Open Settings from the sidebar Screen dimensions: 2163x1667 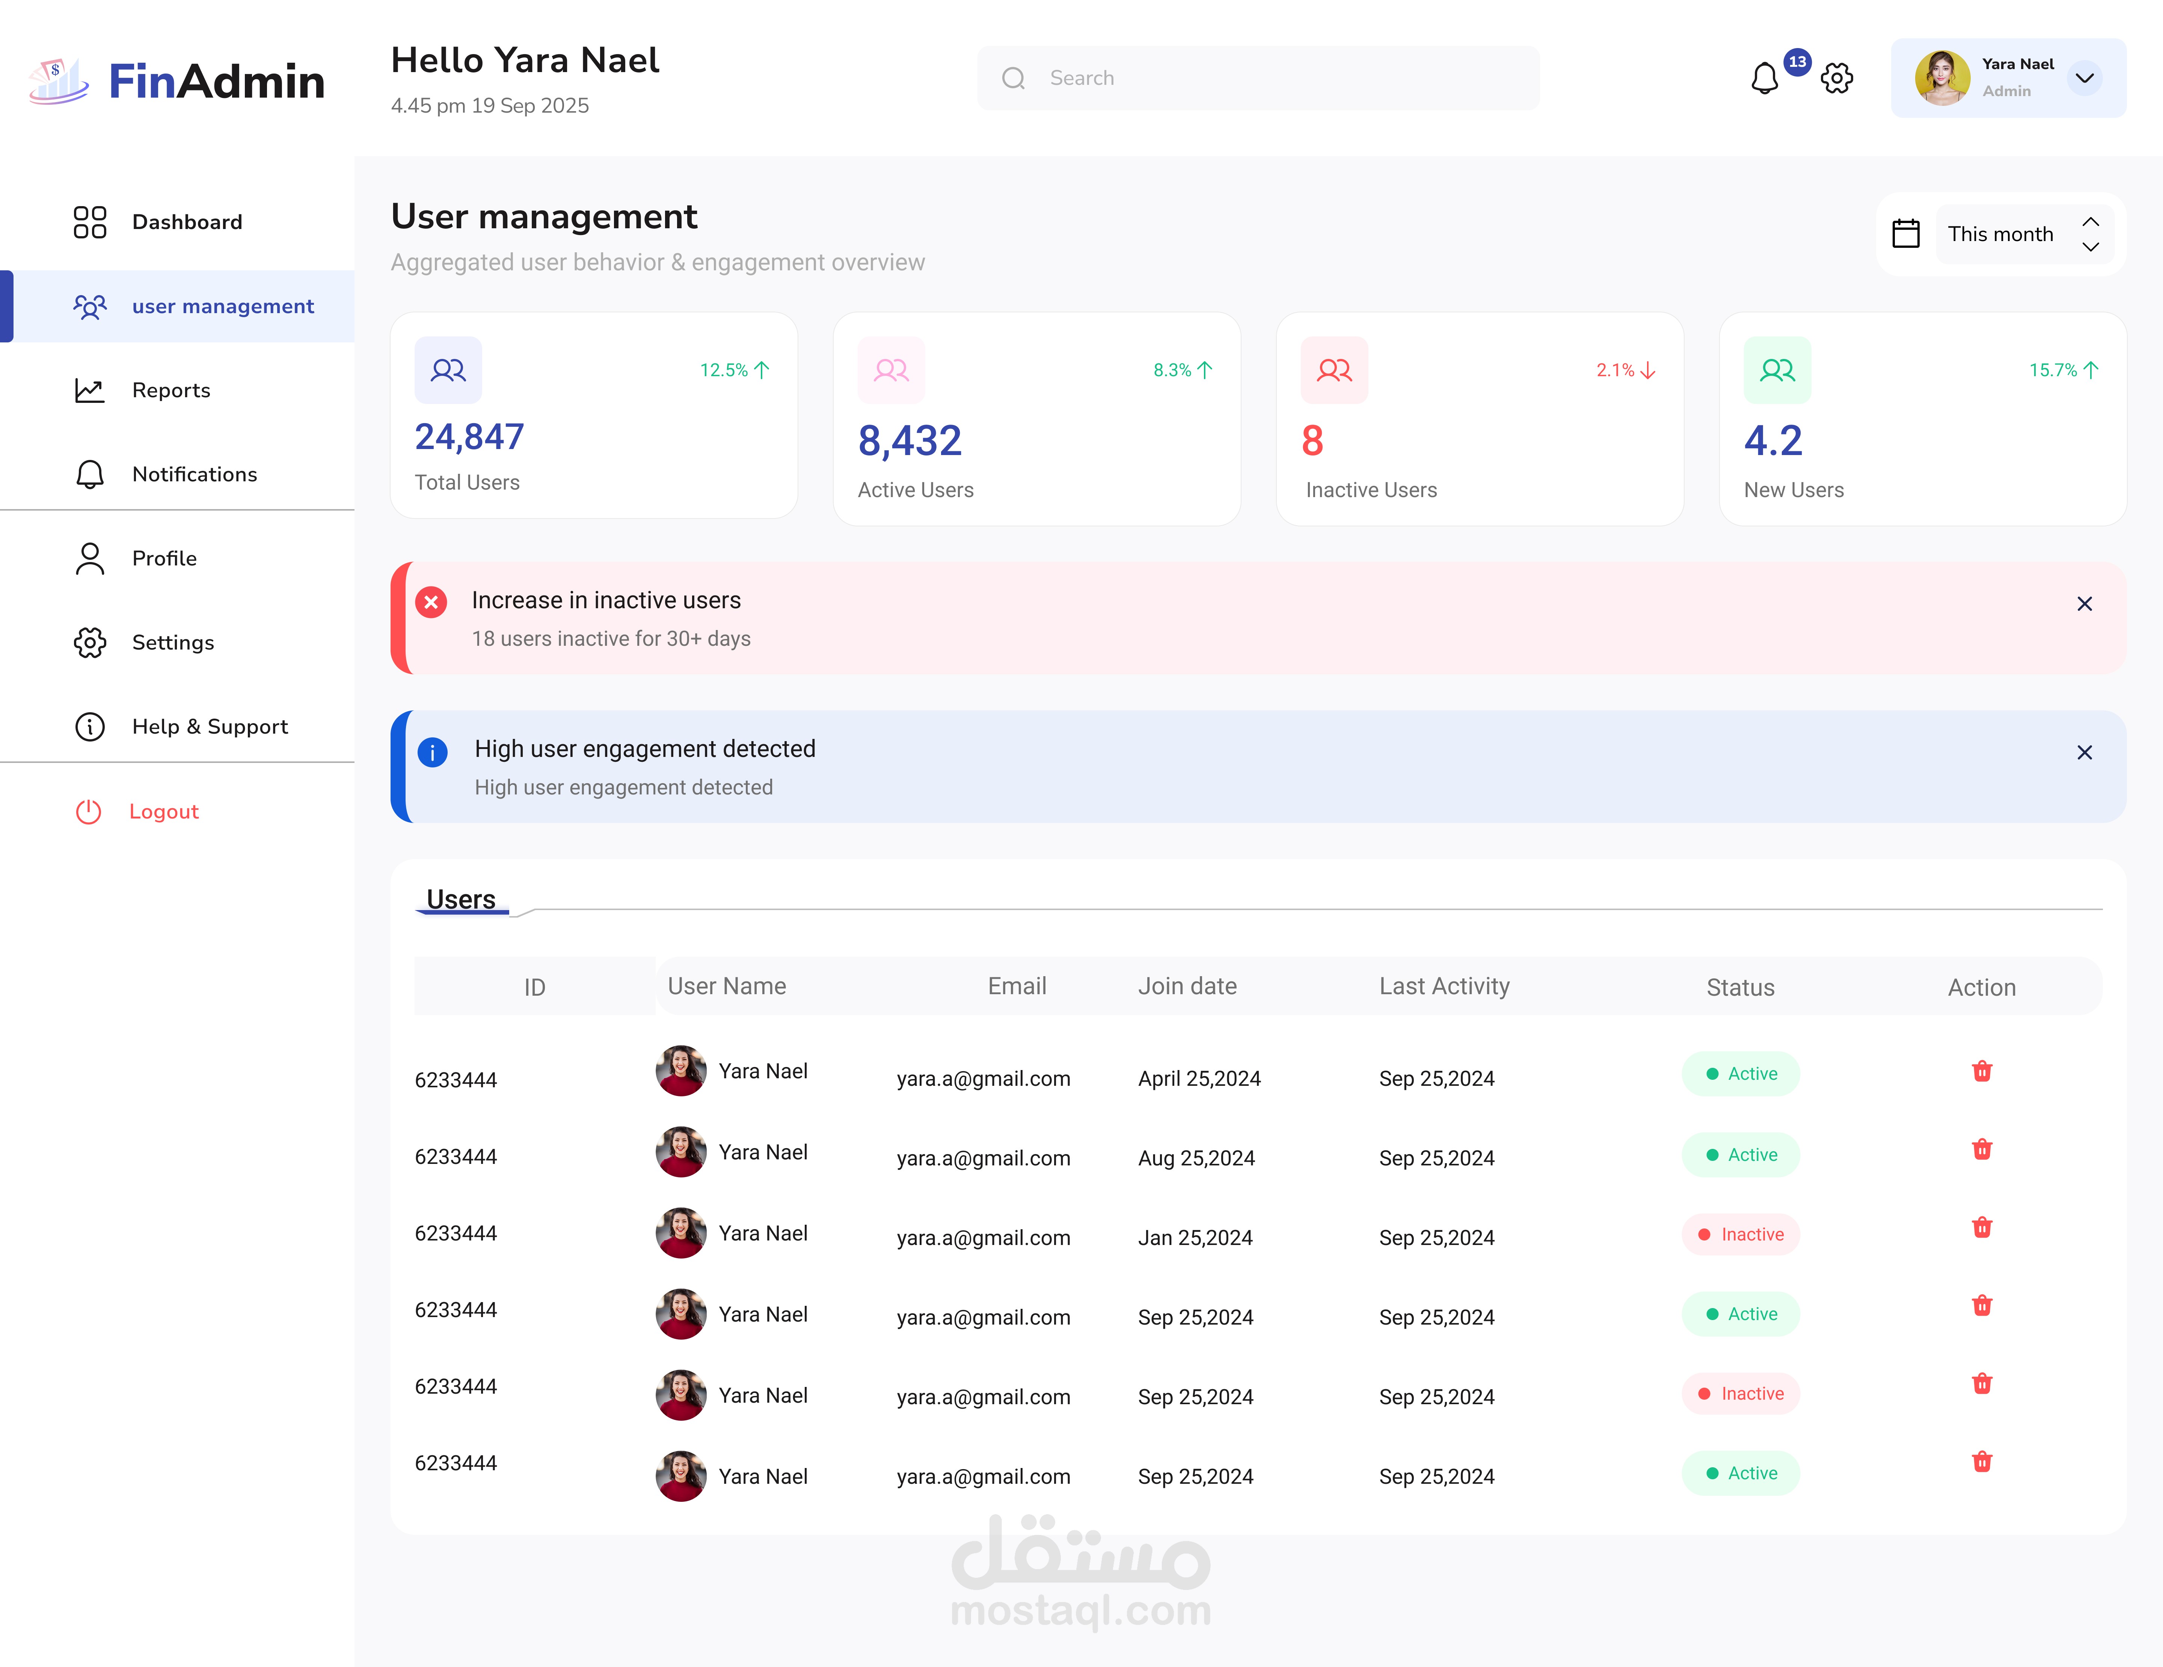click(177, 642)
